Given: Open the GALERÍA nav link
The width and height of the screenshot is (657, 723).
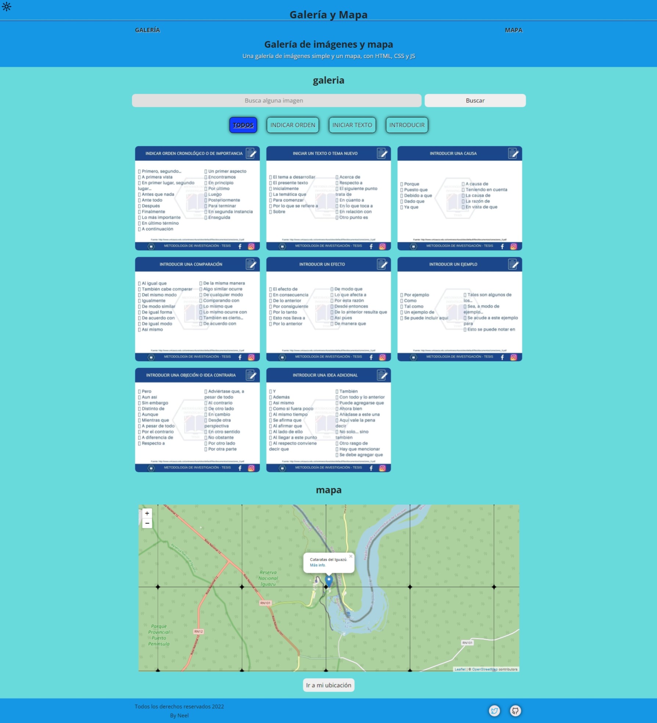Looking at the screenshot, I should coord(147,30).
